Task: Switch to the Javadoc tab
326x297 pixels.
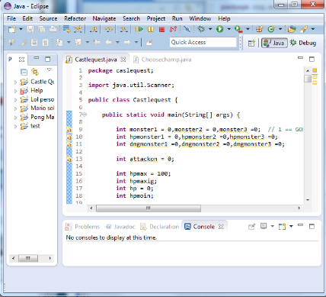Action: (x=120, y=227)
